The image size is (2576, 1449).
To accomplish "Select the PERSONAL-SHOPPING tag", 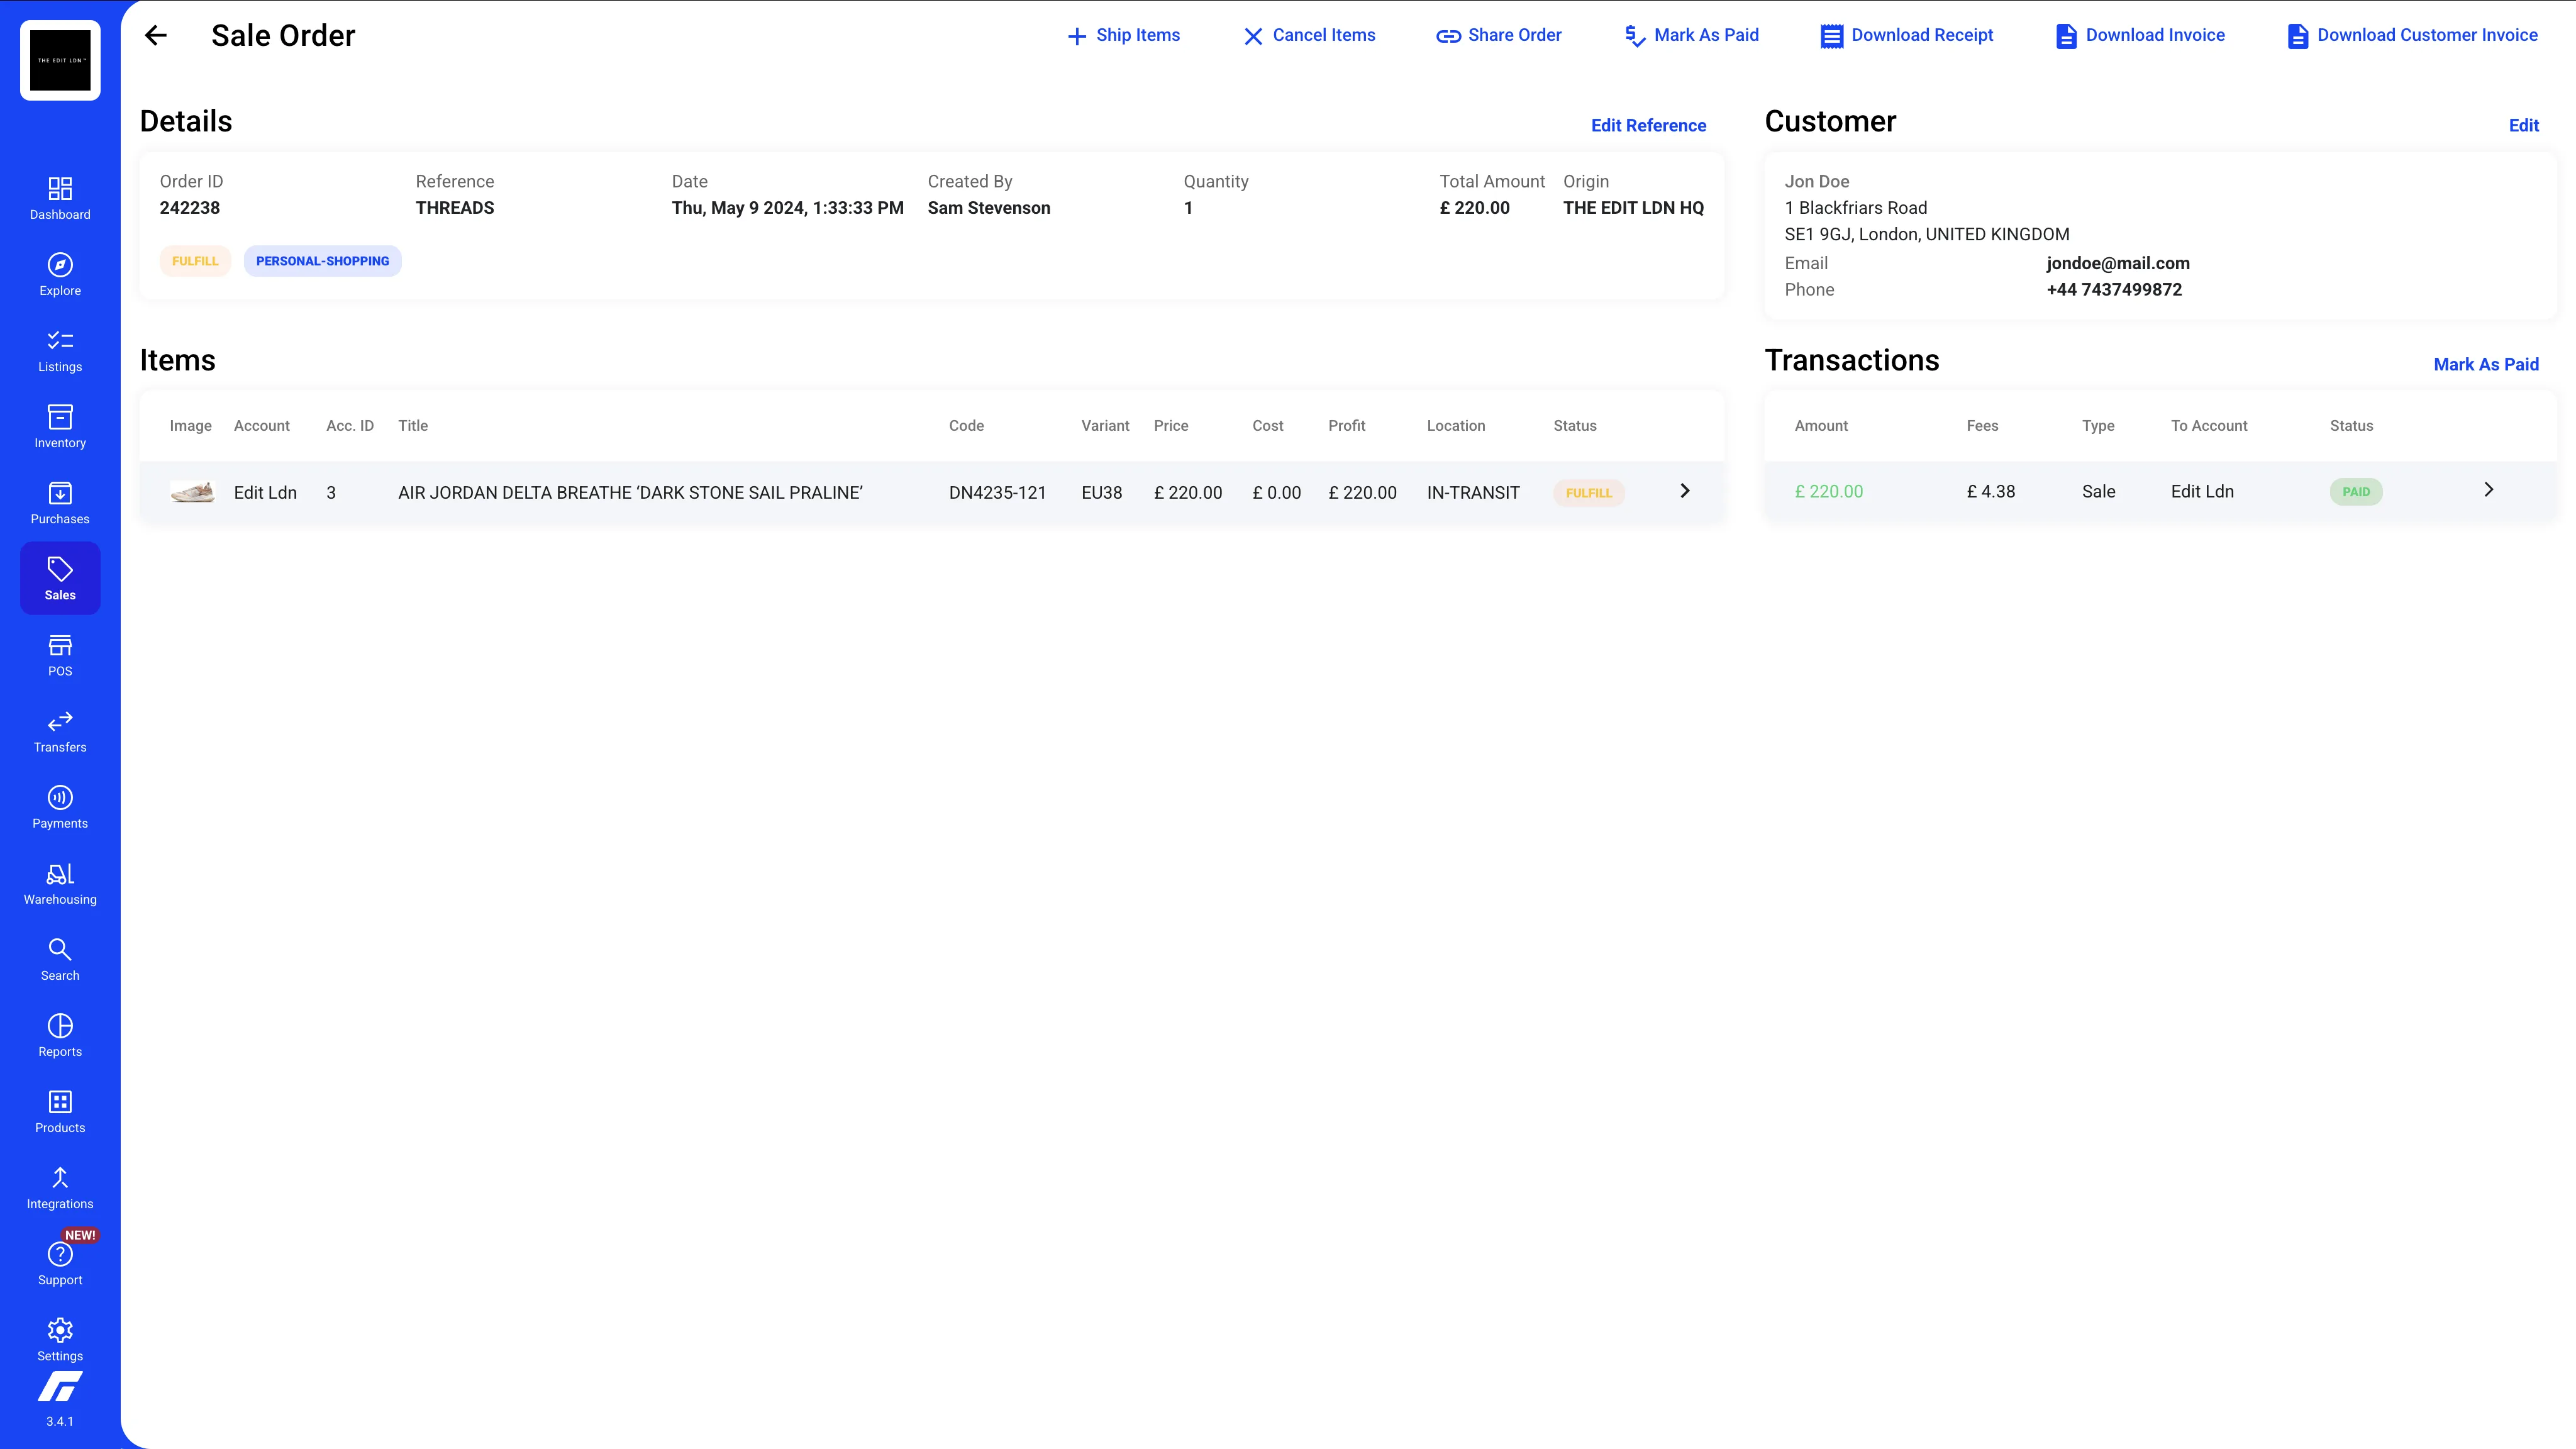I will 322,261.
